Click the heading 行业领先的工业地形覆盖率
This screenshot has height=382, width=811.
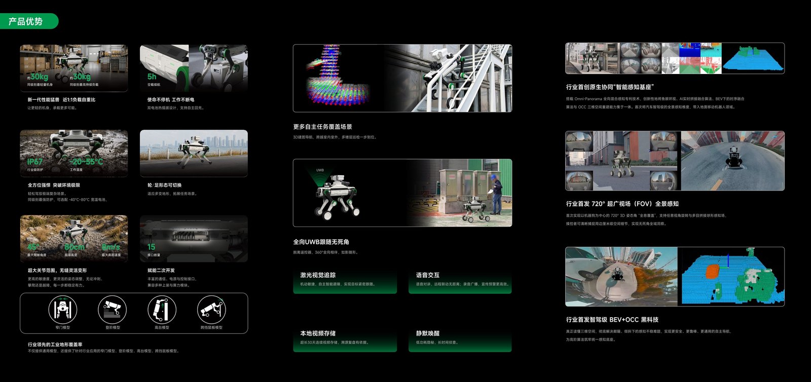[55, 345]
